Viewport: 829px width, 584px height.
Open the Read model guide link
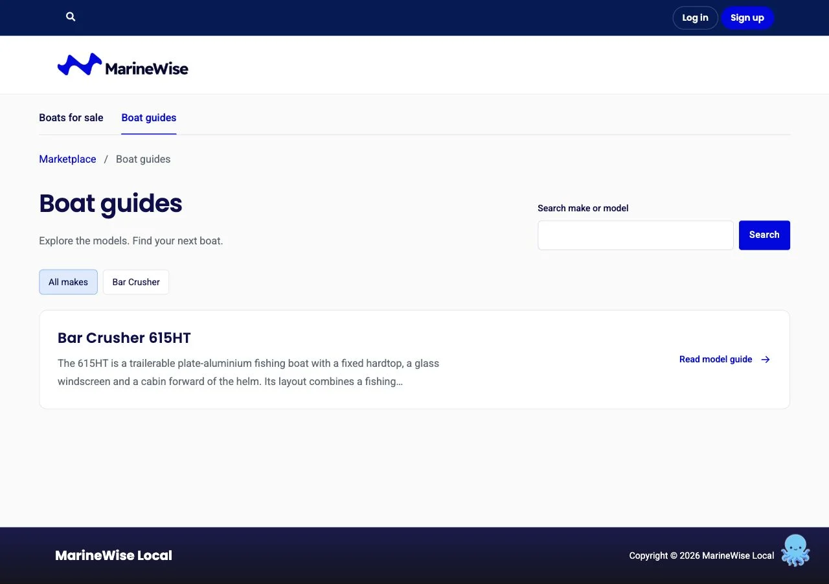coord(725,360)
